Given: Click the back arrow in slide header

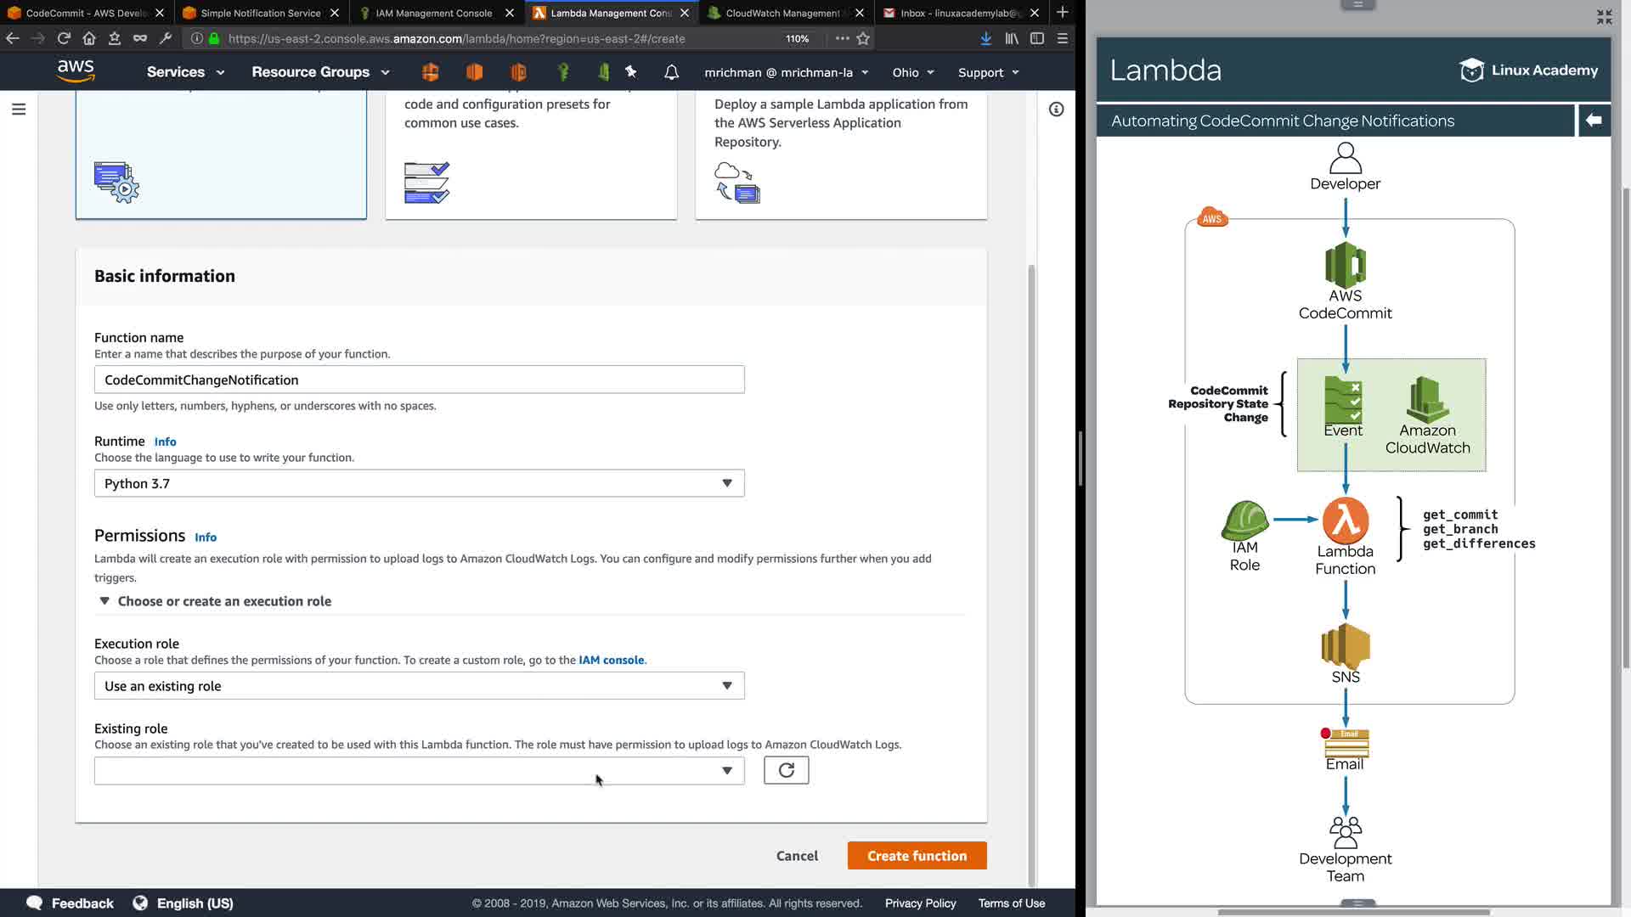Looking at the screenshot, I should point(1594,121).
